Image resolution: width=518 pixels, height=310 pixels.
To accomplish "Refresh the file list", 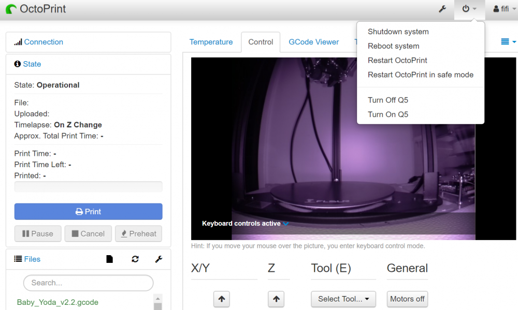I will 135,259.
